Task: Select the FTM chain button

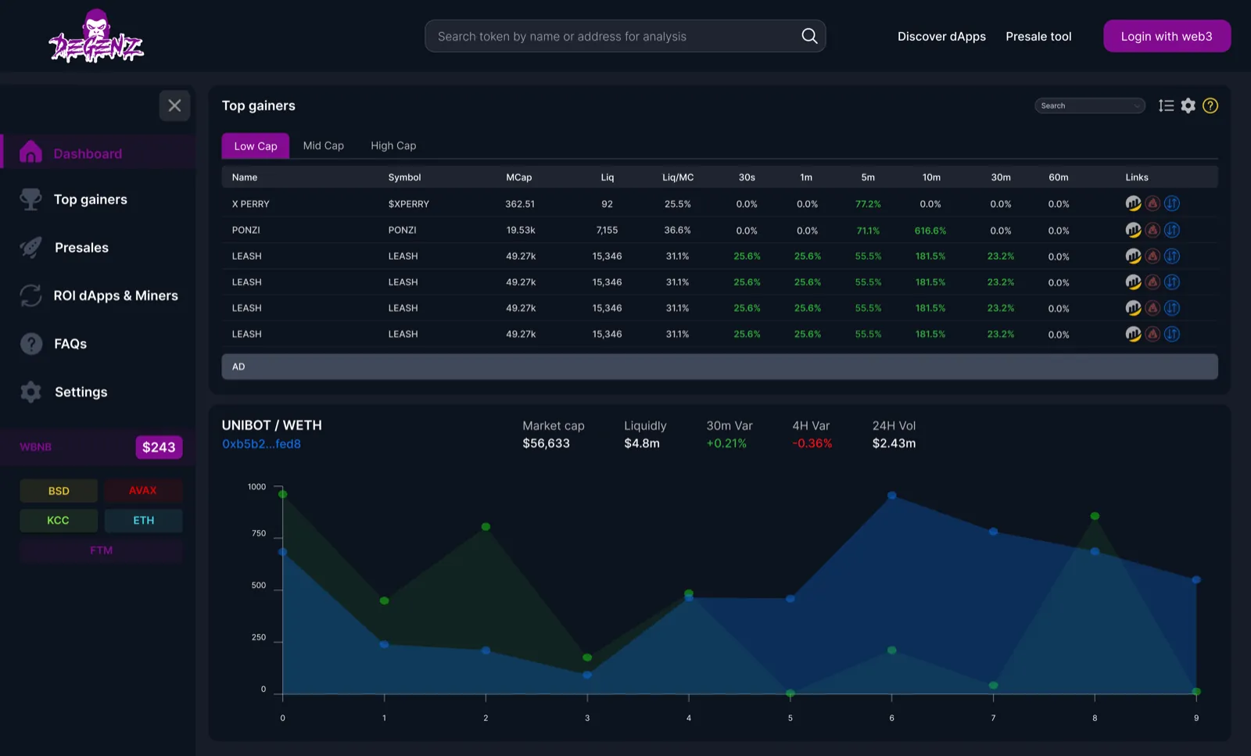Action: pyautogui.click(x=101, y=550)
